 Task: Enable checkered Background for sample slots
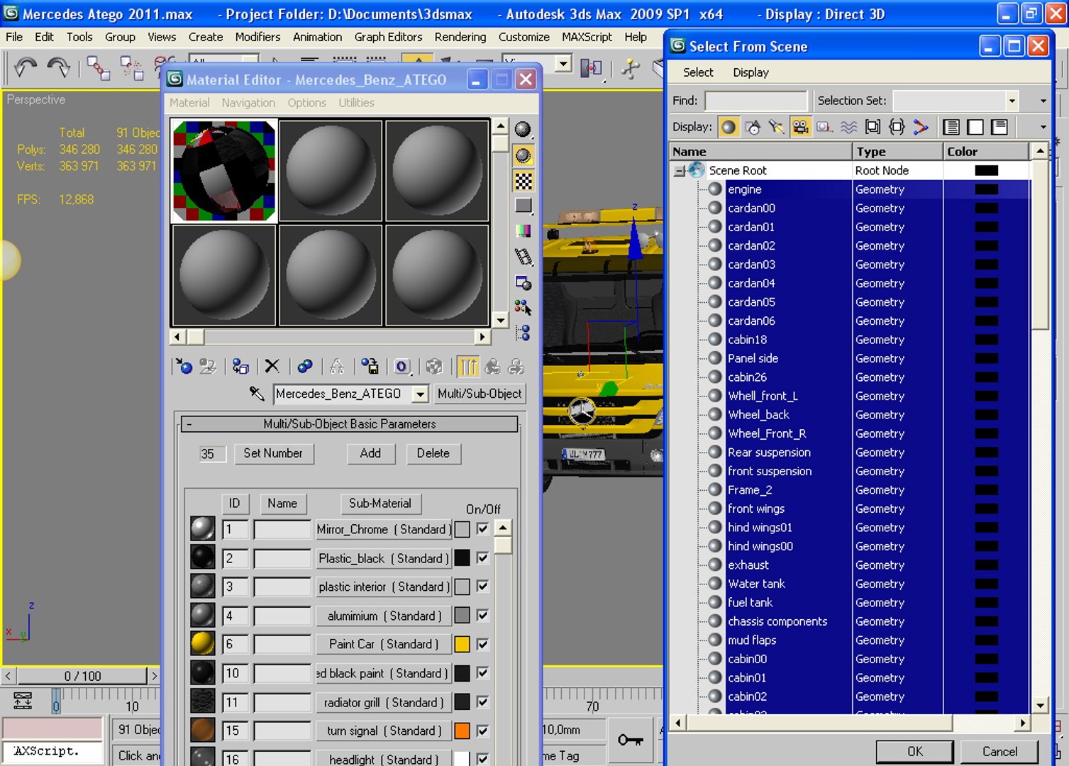pos(523,181)
